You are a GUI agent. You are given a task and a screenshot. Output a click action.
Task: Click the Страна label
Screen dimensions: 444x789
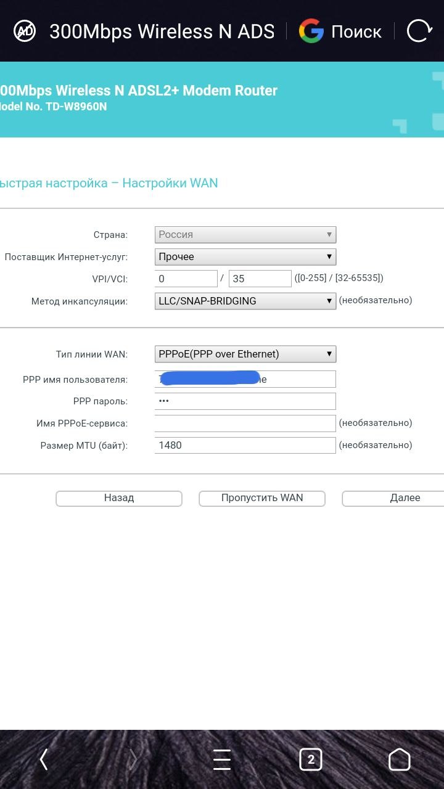110,235
